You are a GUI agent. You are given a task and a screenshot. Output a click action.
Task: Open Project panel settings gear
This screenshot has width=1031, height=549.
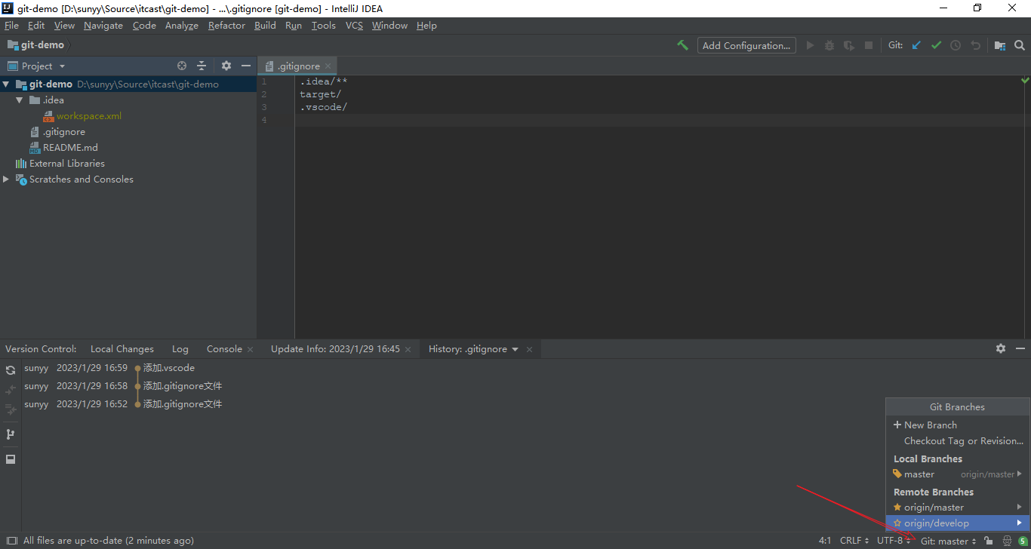pos(226,66)
